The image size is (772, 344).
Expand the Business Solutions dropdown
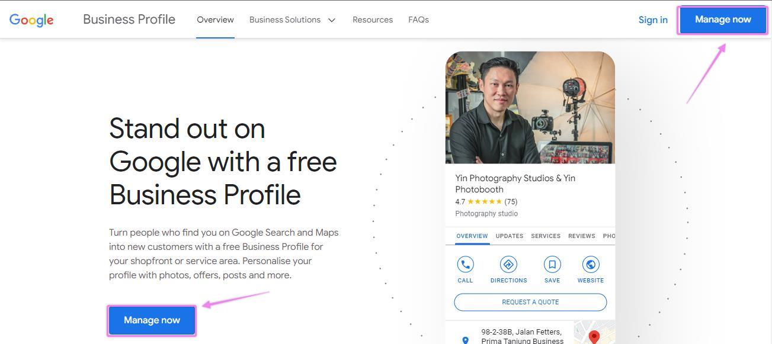(x=285, y=20)
